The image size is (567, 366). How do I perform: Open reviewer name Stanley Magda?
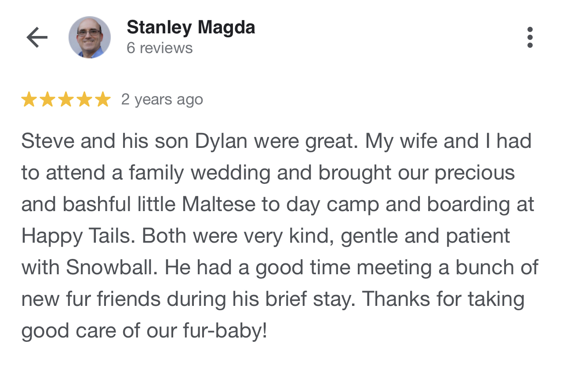click(x=191, y=28)
